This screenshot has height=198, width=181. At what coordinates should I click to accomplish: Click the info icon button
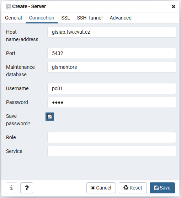(x=11, y=188)
